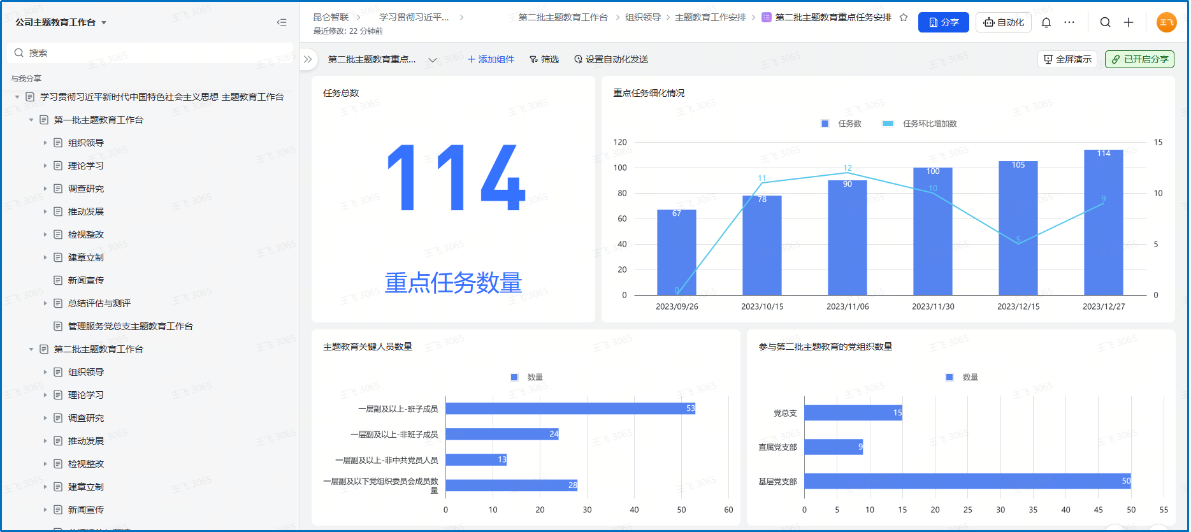
Task: Expand navigation with double-chevron icon
Action: tap(308, 59)
